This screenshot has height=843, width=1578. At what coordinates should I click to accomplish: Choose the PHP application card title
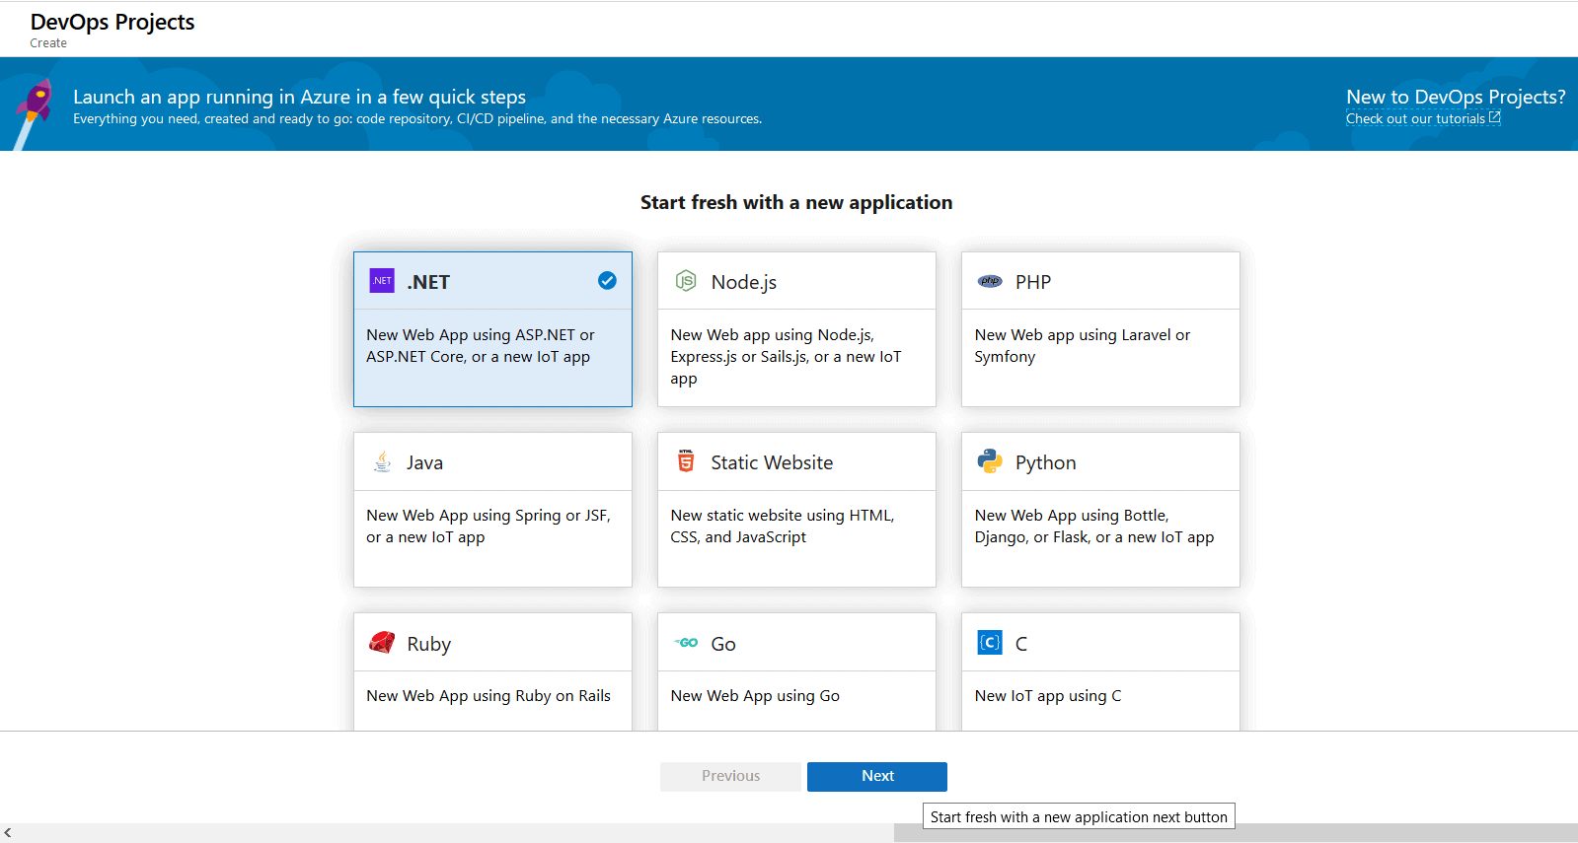point(1033,282)
